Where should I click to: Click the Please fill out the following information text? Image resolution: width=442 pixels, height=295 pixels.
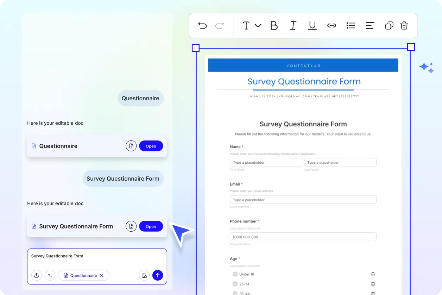point(303,134)
